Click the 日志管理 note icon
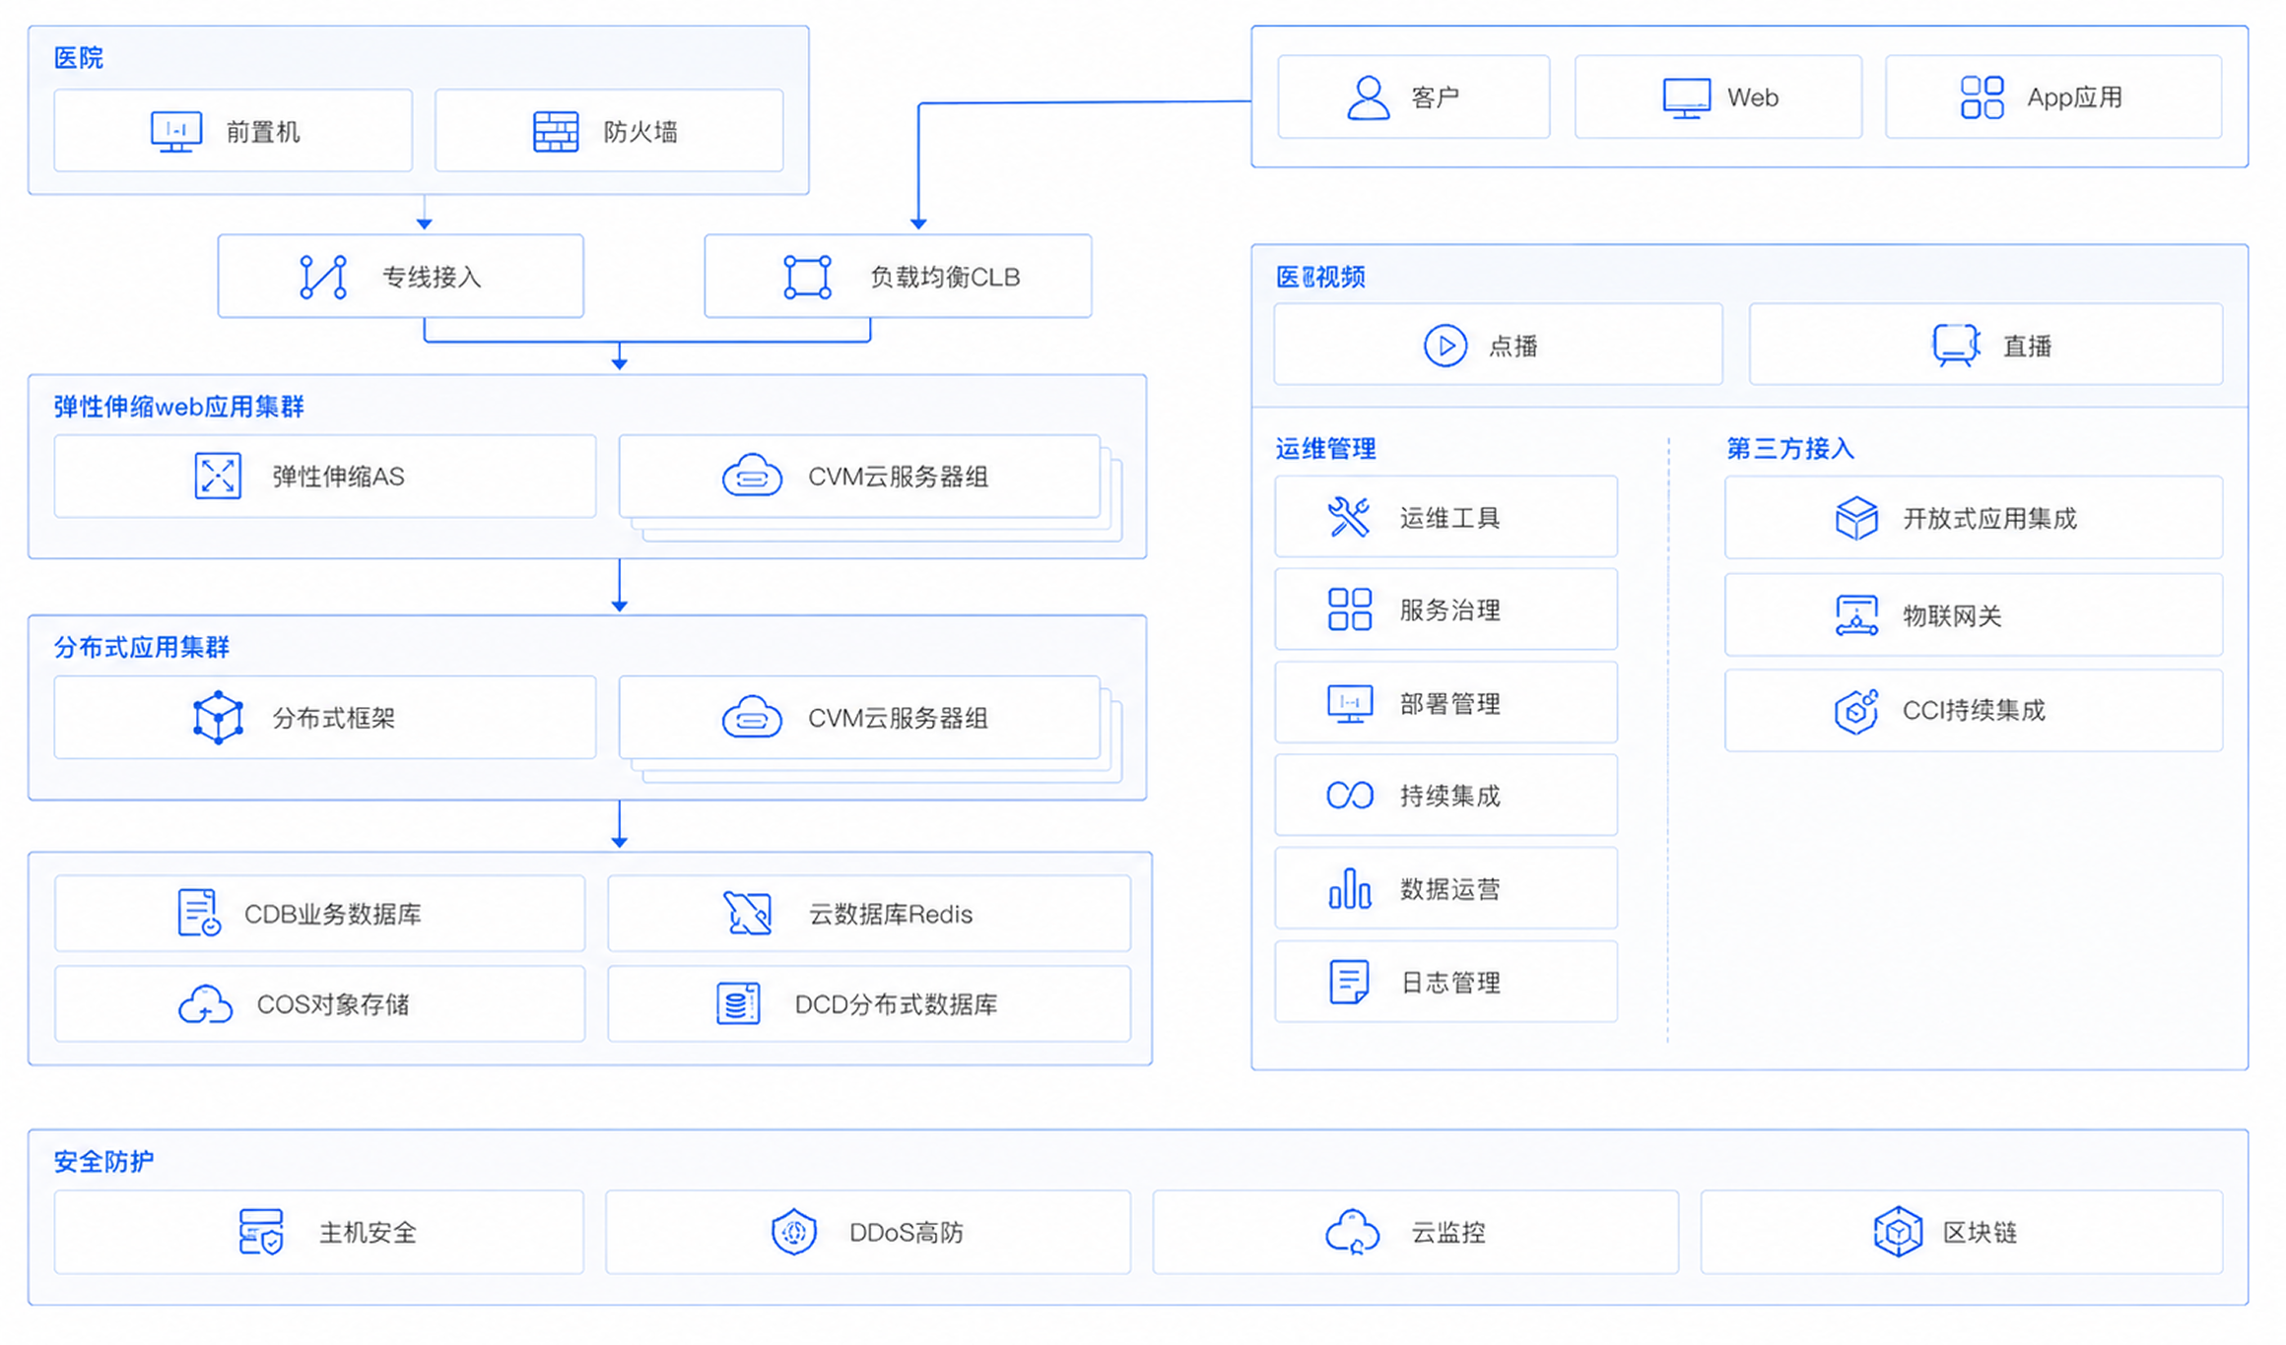Viewport: 2286px width, 1345px height. pos(1349,982)
